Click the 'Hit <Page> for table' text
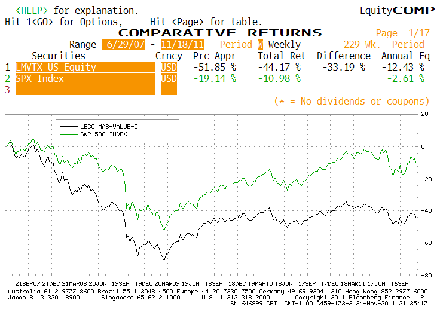Viewport: 440px width, 315px height. pyautogui.click(x=206, y=22)
